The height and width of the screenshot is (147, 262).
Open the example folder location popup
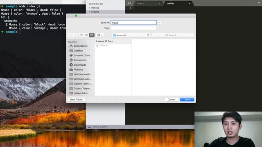[131, 35]
